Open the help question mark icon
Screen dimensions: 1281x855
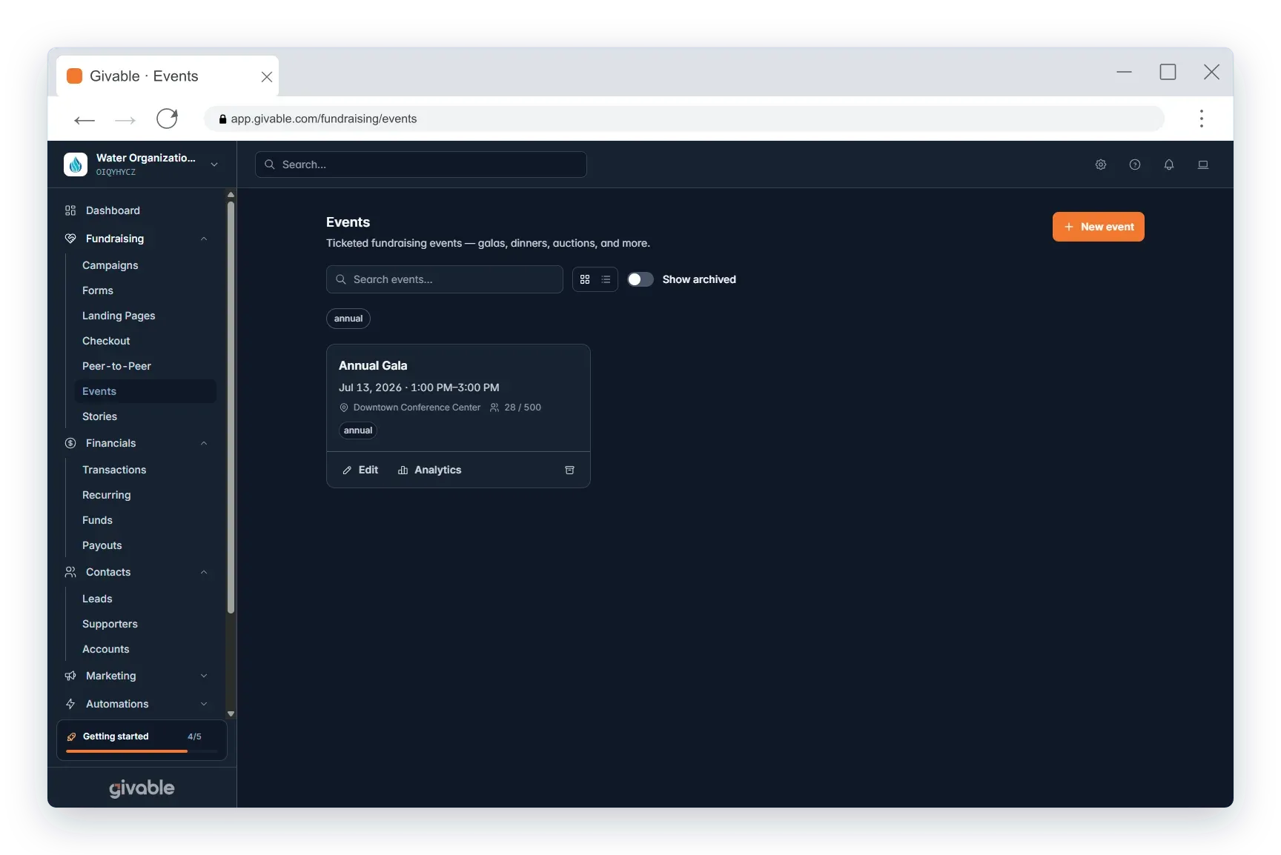coord(1135,164)
